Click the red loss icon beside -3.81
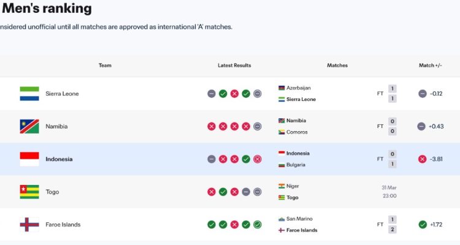 [422, 159]
